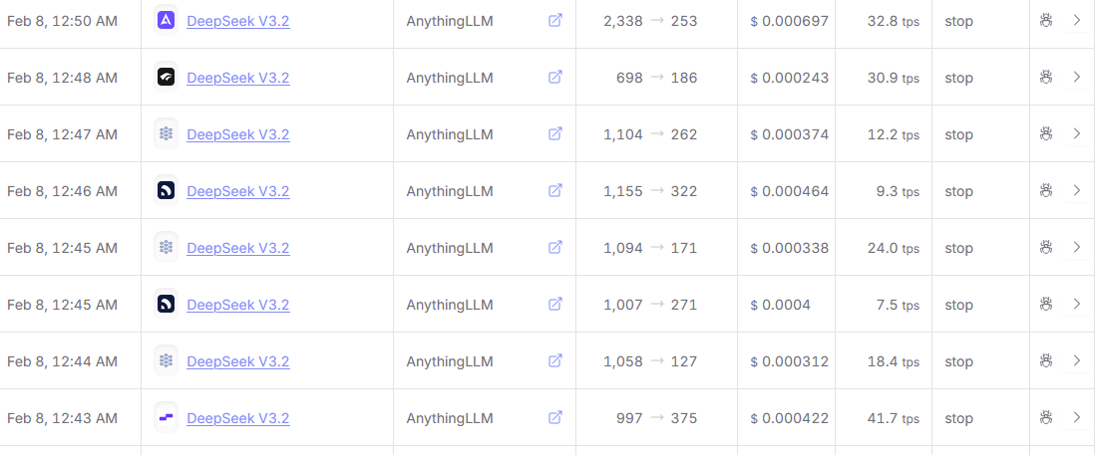Click the AnythingLLM app name in the 12:44 AM row
The image size is (1097, 455).
pyautogui.click(x=450, y=361)
